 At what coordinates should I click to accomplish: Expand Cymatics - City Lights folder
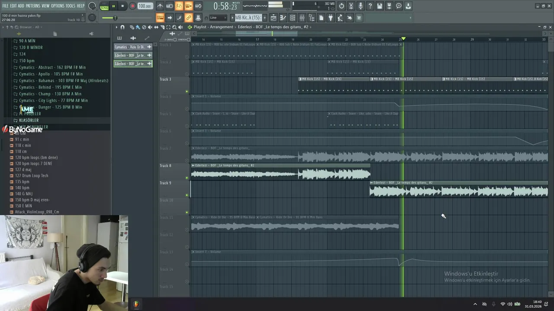pyautogui.click(x=53, y=100)
